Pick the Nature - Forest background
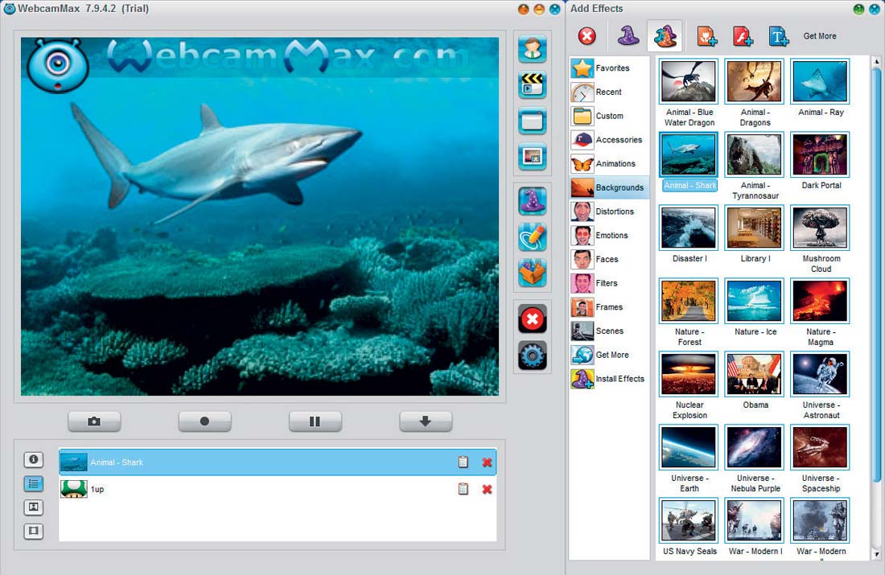This screenshot has height=575, width=885. (x=689, y=301)
